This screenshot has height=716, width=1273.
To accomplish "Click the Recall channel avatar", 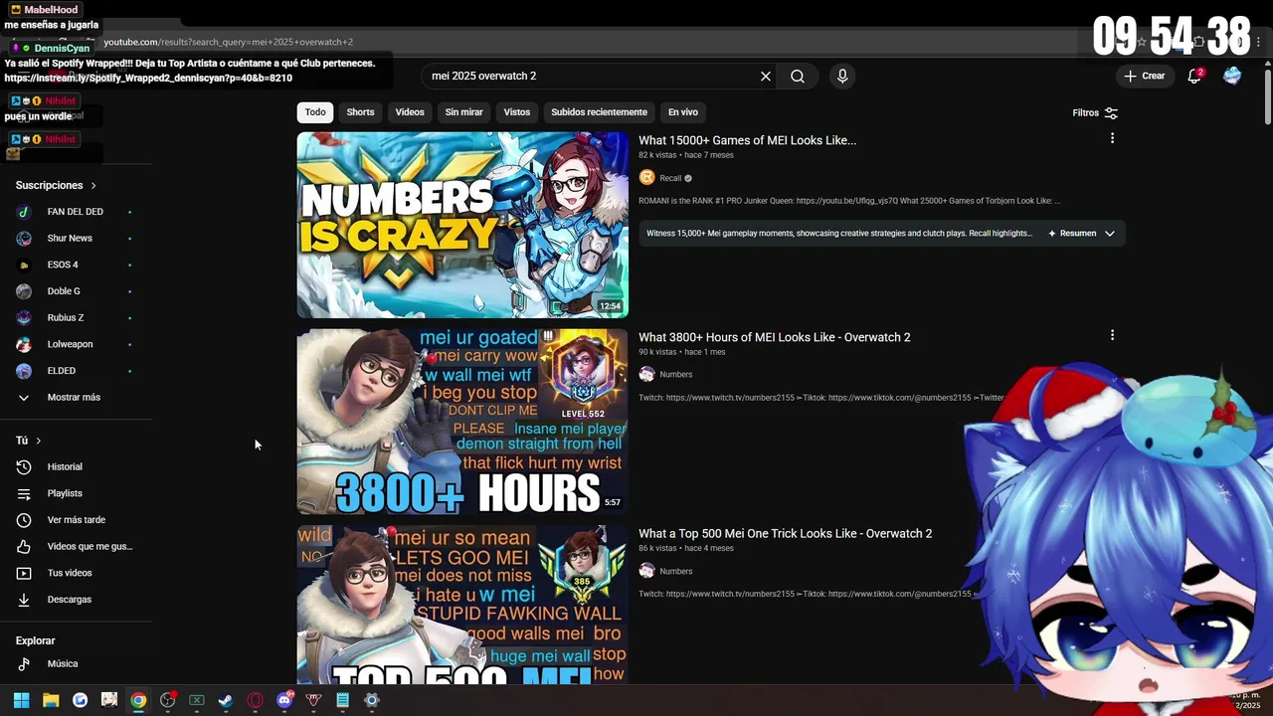I will tap(646, 178).
